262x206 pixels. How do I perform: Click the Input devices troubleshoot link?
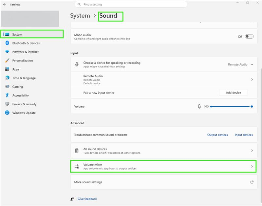tap(244, 135)
